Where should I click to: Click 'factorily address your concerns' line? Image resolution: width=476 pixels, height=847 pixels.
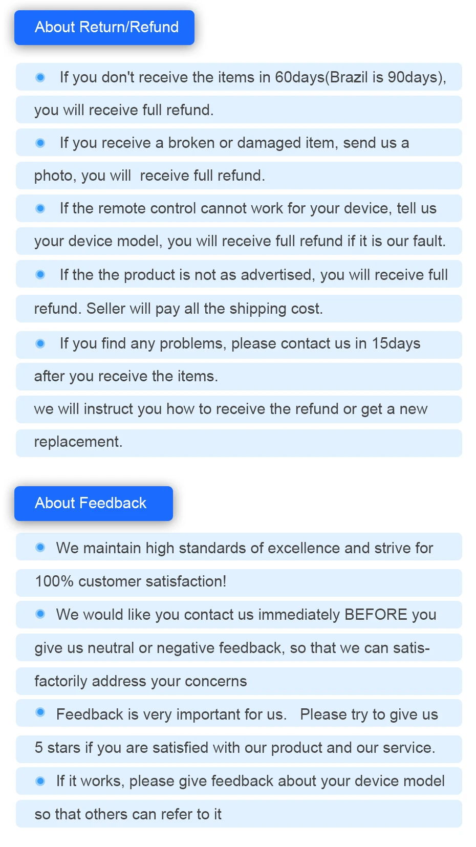point(141,681)
